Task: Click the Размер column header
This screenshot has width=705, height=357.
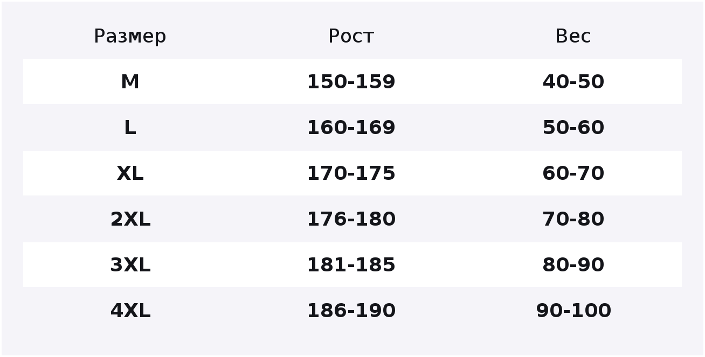Action: coord(130,37)
